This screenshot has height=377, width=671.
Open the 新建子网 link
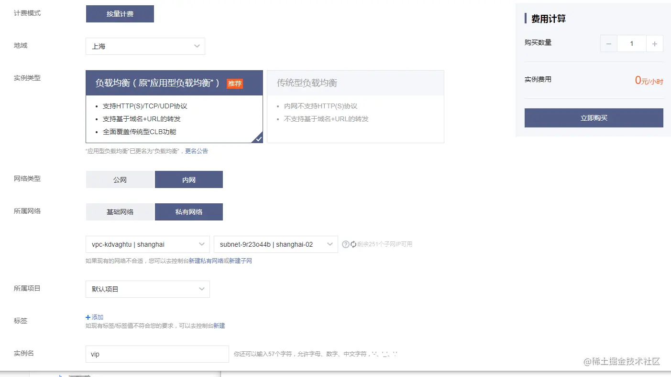(x=241, y=261)
